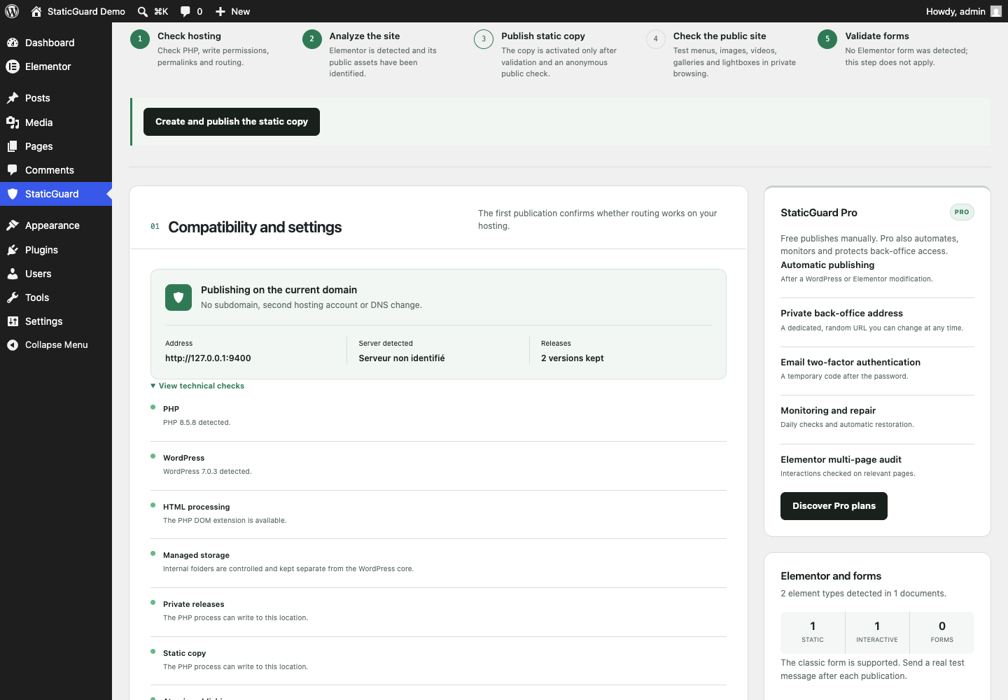
Task: Click the Email two-factor authentication title
Action: point(850,363)
